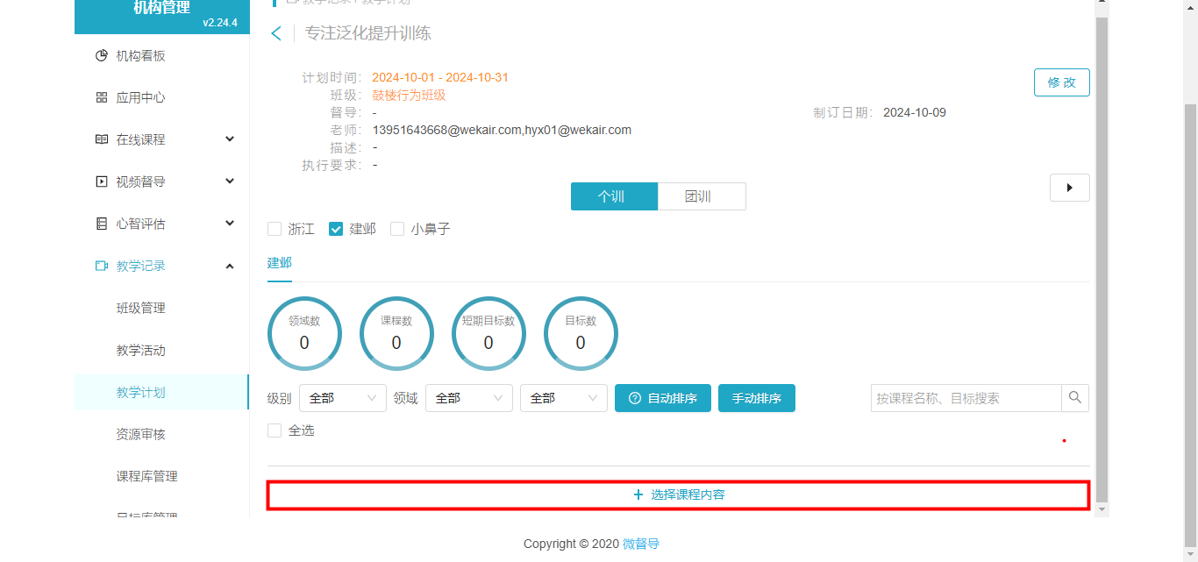Click the 制订日期 value 2024-10-09
This screenshot has width=1198, height=562.
[x=915, y=113]
